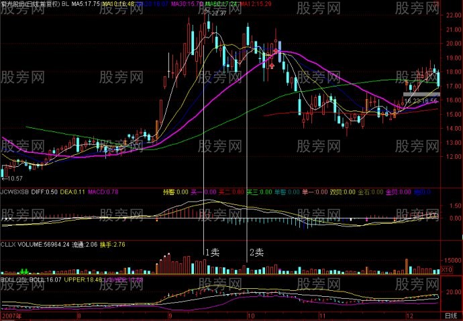The height and width of the screenshot is (321, 463).
Task: Click month 12 on the time axis
Action: [411, 316]
